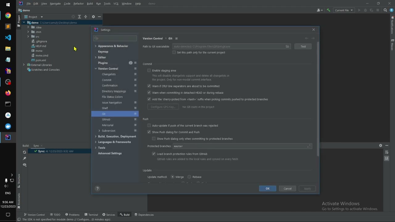Select Merge update method radio
Image resolution: width=395 pixels, height=222 pixels.
pyautogui.click(x=173, y=177)
